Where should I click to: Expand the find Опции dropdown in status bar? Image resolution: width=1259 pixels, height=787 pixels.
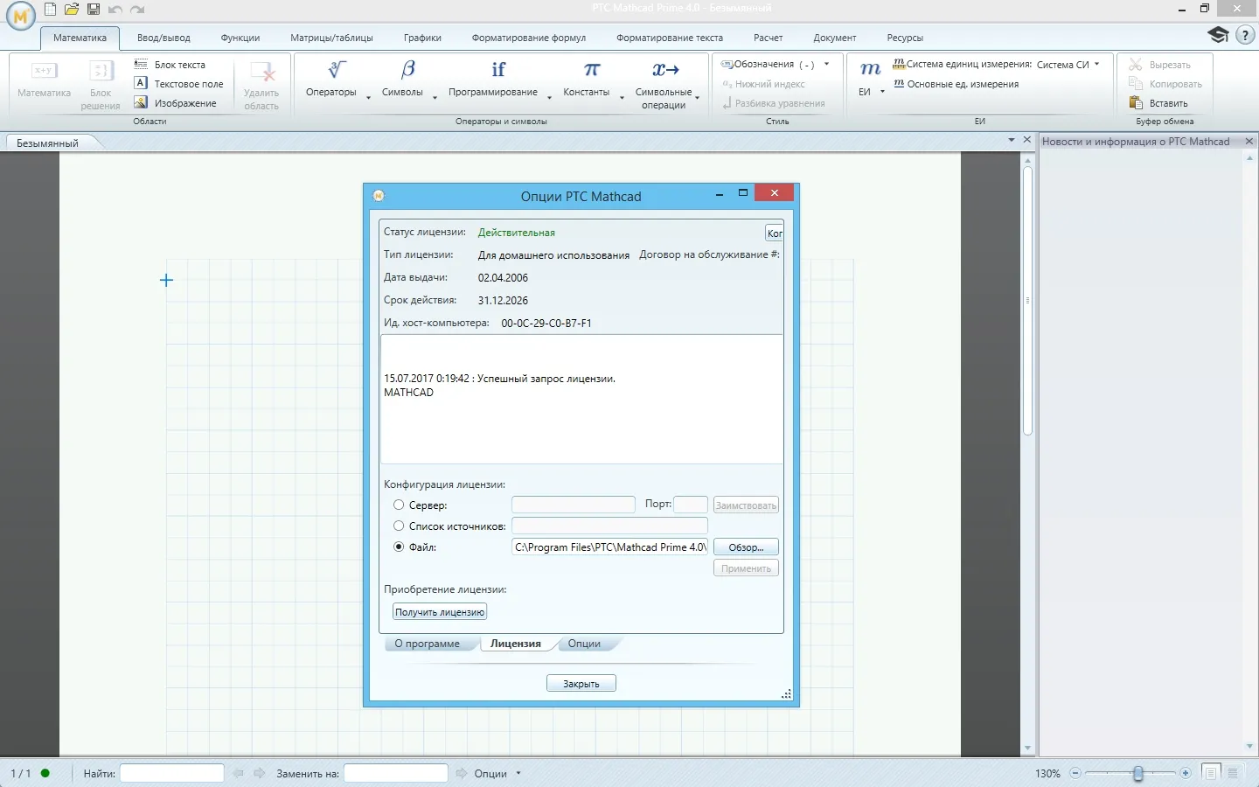518,774
